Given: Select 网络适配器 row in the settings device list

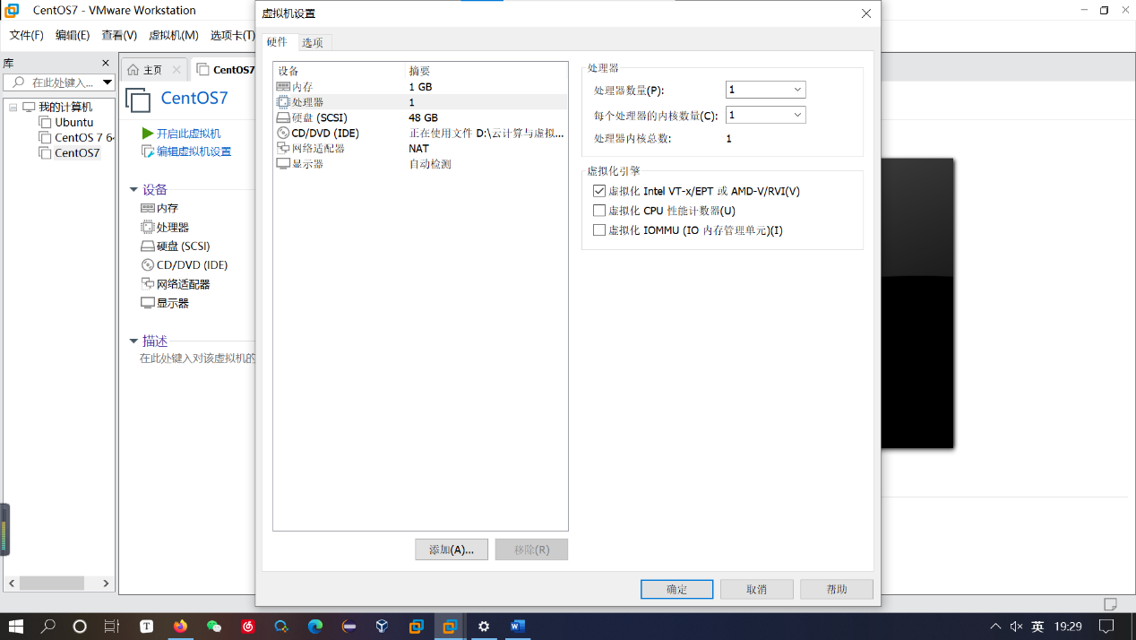Looking at the screenshot, I should 420,148.
